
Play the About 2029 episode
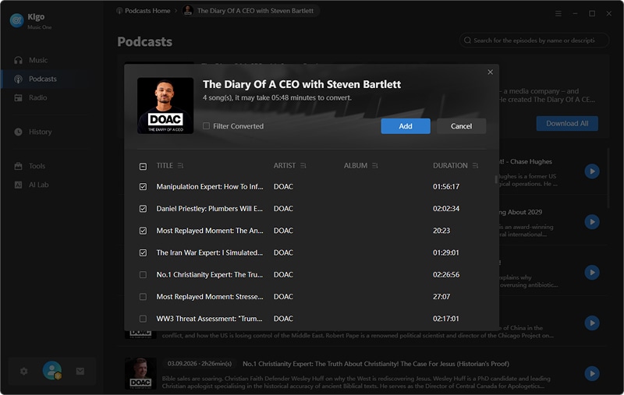[592, 222]
